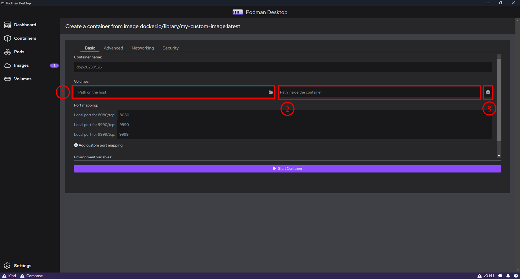Click the "Port mapping:" label
Image resolution: width=520 pixels, height=279 pixels.
click(x=86, y=105)
